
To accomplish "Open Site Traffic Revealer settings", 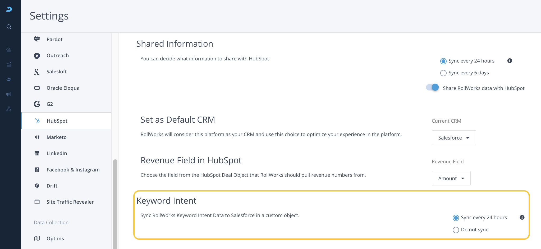I will (x=70, y=202).
